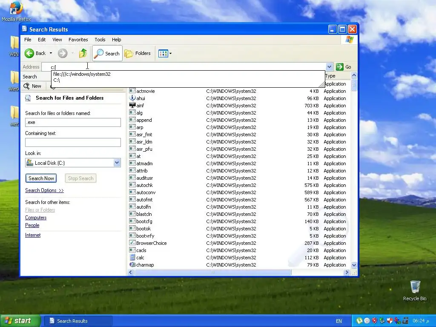Screen dimensions: 436x327
Task: Select the charmap character map icon
Action: pos(132,265)
